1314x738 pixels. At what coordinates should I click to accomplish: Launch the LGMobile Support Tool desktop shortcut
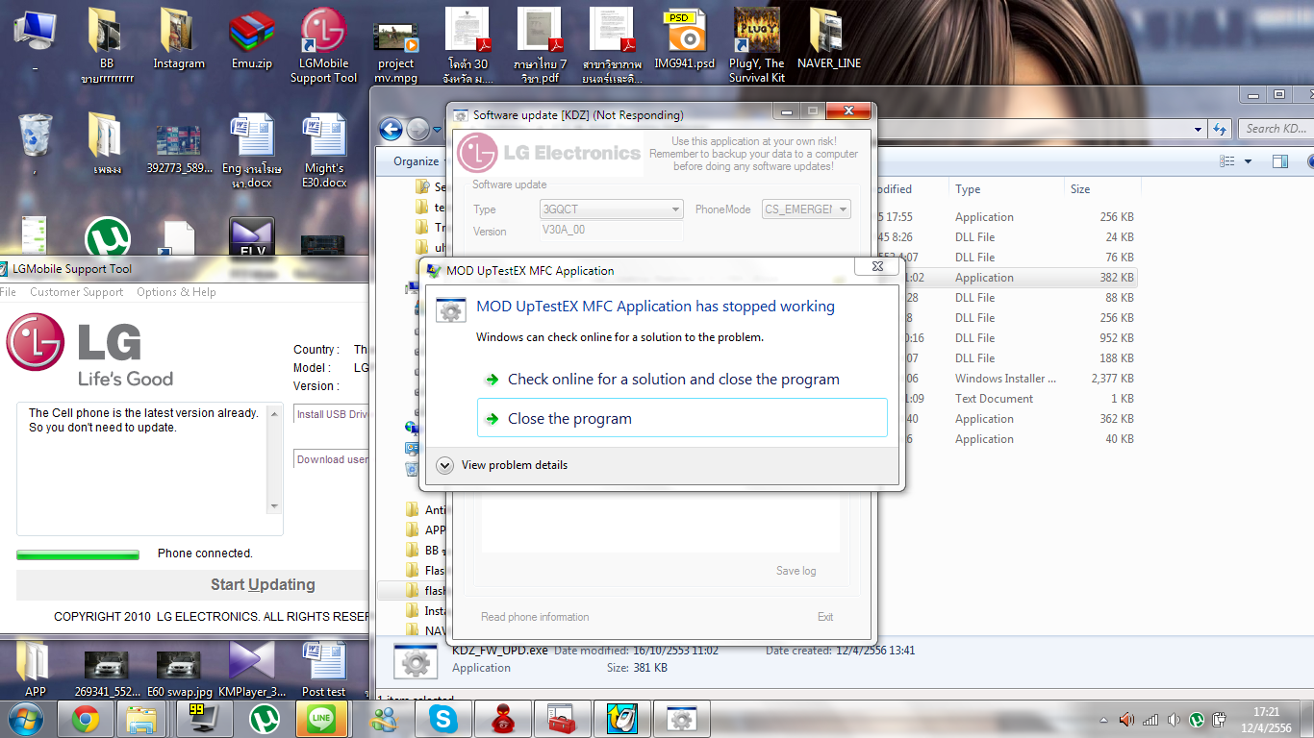[323, 45]
